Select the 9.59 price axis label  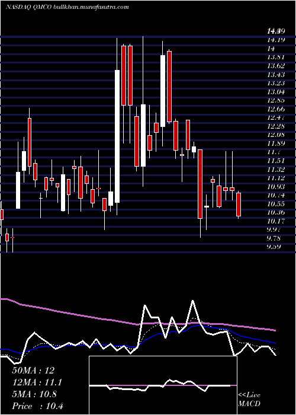click(274, 247)
